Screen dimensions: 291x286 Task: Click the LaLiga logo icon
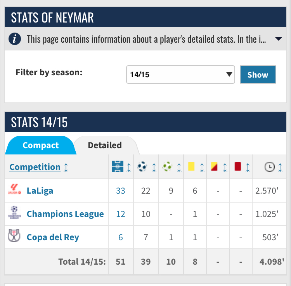14,191
